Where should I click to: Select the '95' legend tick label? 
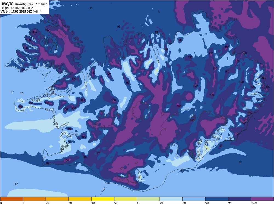pos(230,203)
